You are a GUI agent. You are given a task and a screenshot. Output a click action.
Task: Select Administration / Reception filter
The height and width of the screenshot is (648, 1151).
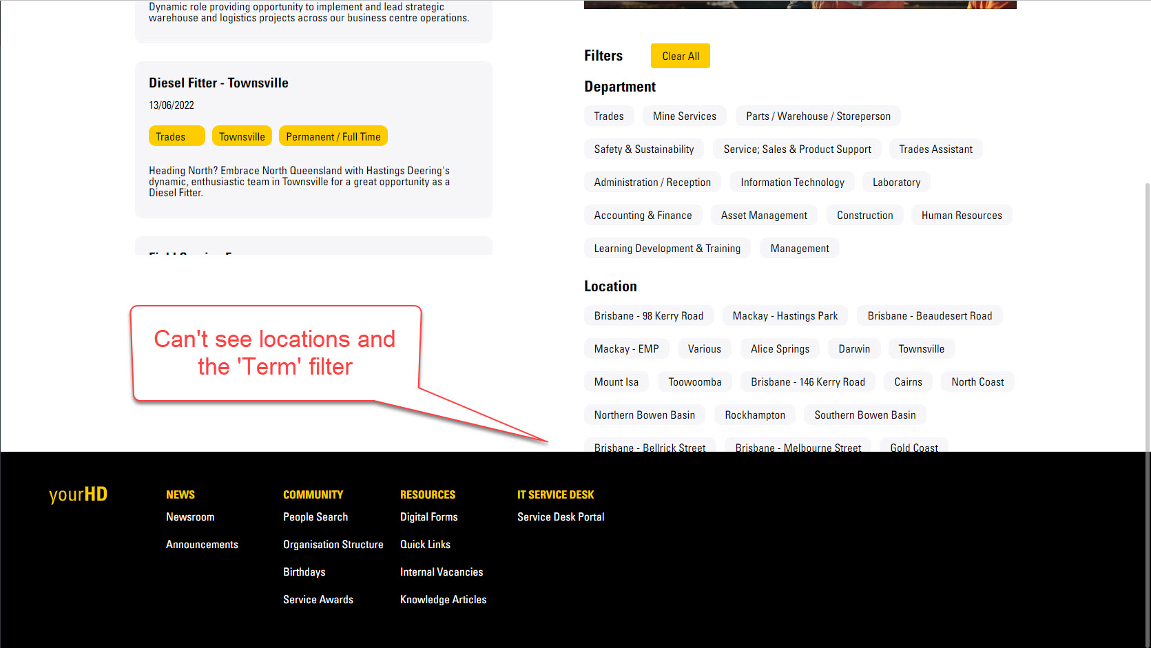point(652,182)
